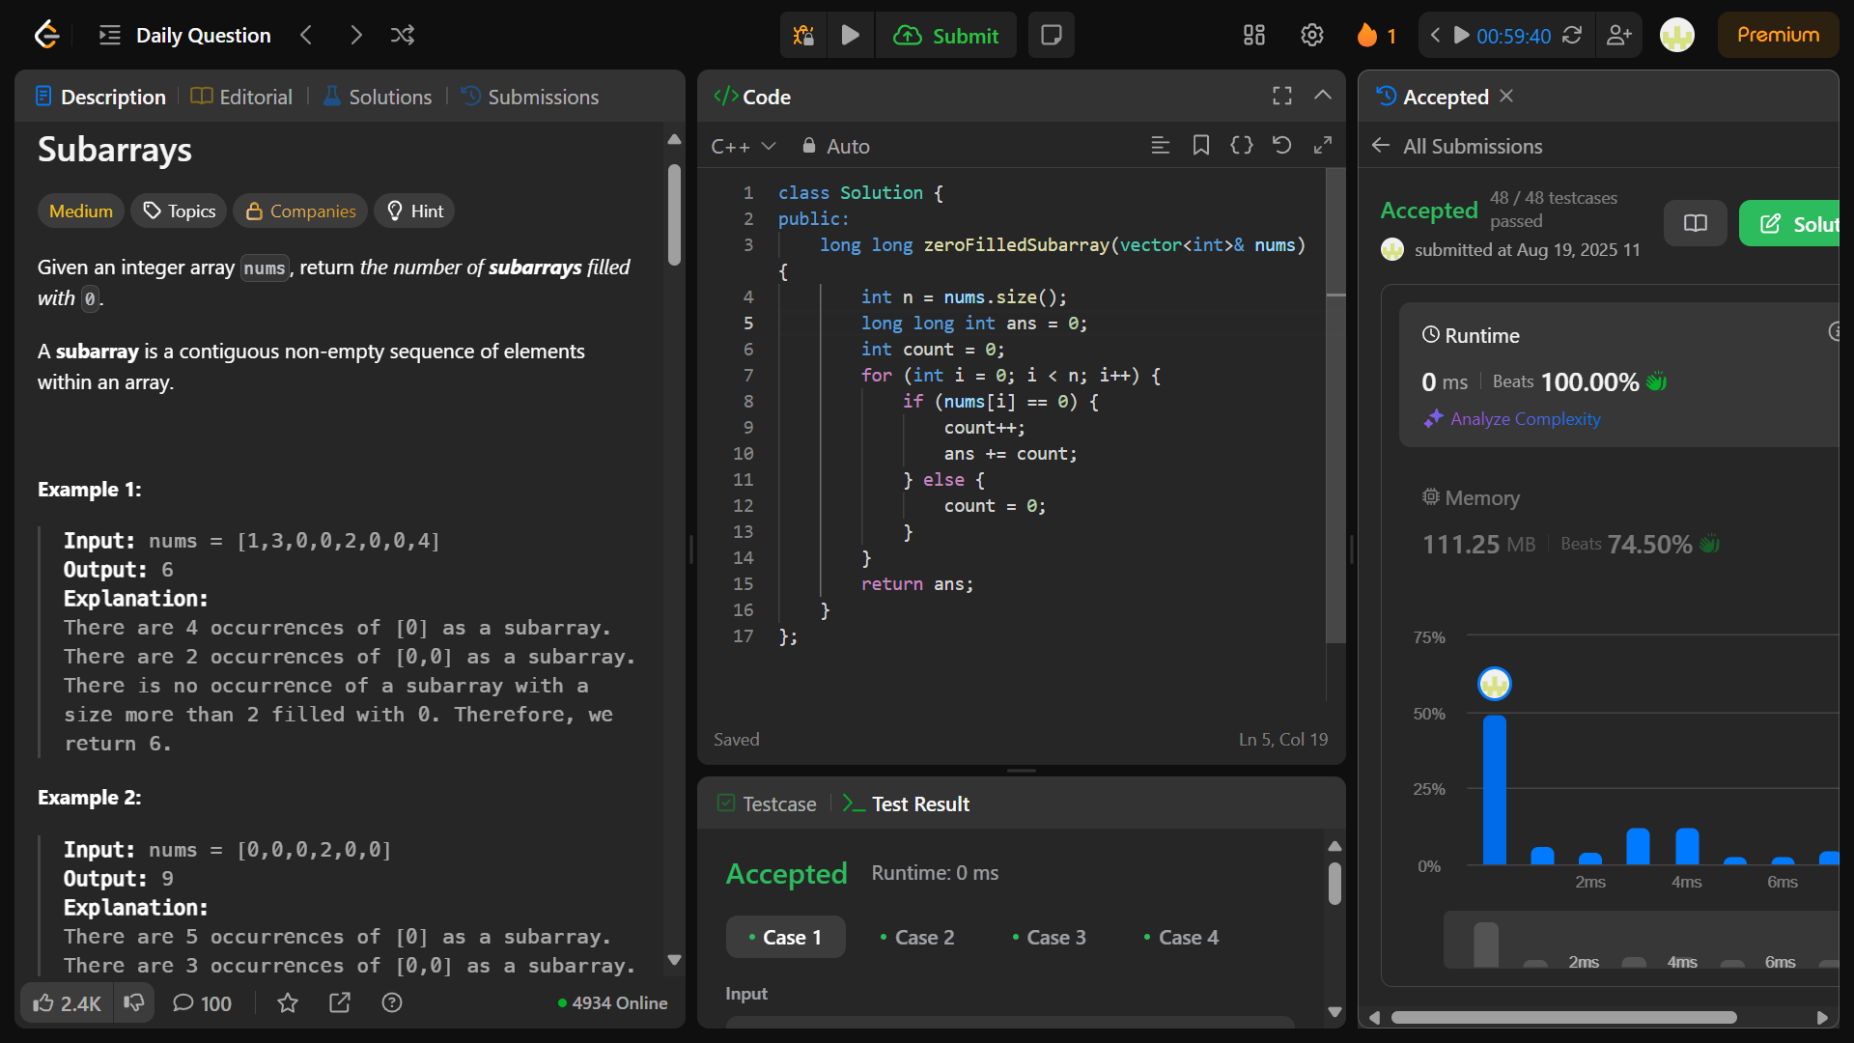Viewport: 1854px width, 1043px height.
Task: Expand the Topics tag
Action: 180,211
